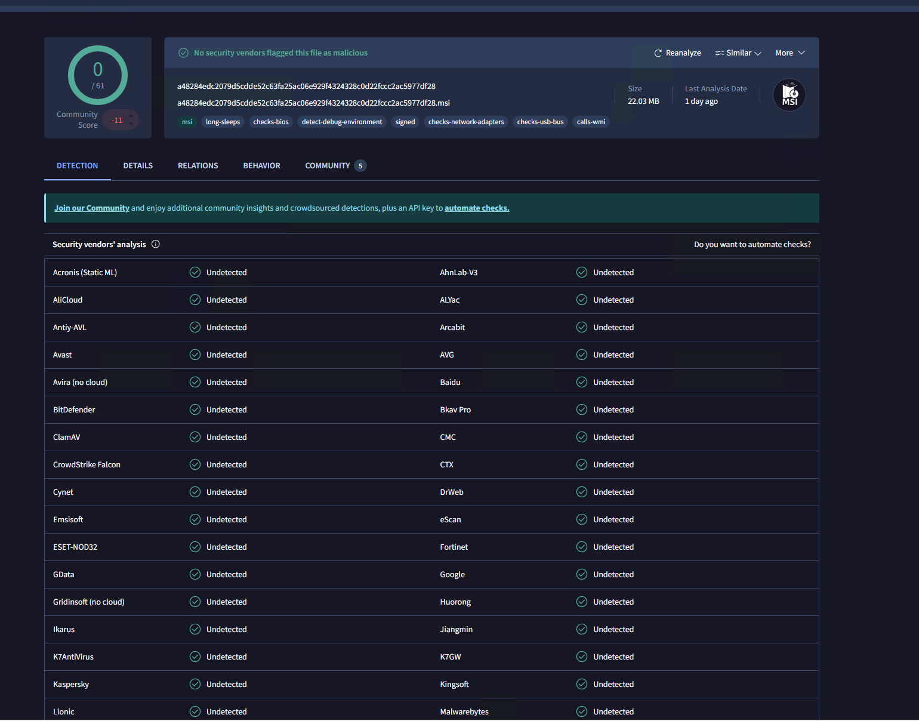919x721 pixels.
Task: Follow the Join our Community link
Action: [92, 208]
